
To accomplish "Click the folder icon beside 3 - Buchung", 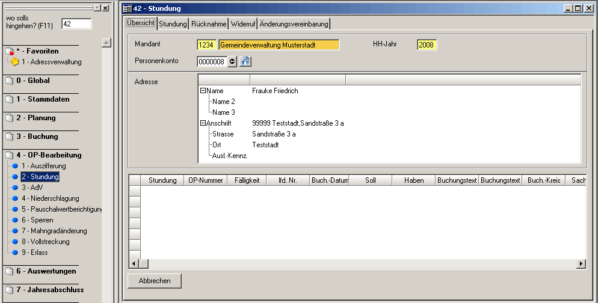I will (x=8, y=136).
